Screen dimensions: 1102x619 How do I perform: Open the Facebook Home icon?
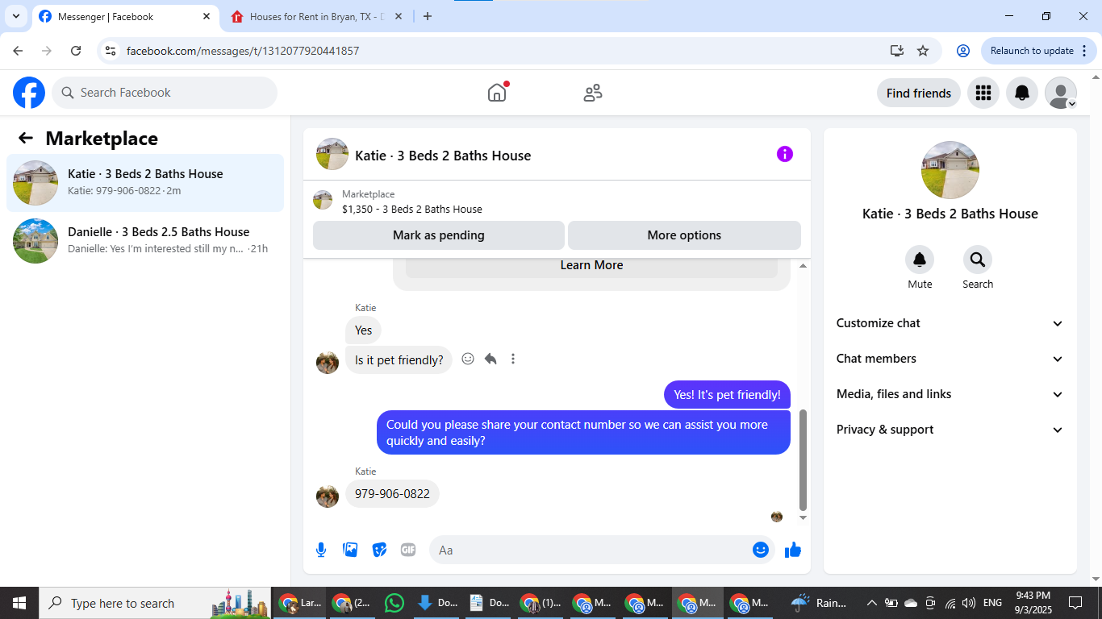click(x=497, y=93)
